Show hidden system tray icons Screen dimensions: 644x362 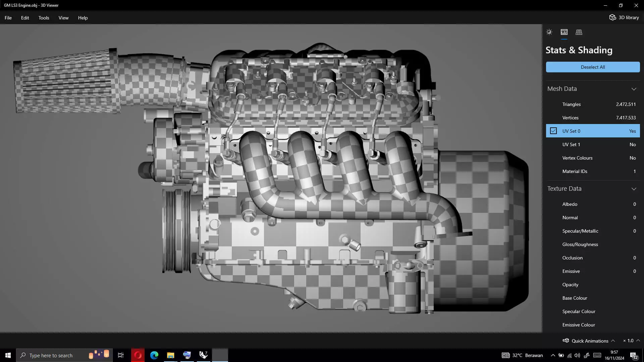pos(553,355)
